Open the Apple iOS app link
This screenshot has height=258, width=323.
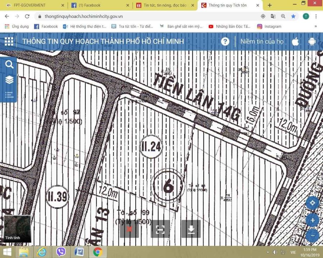pyautogui.click(x=295, y=41)
